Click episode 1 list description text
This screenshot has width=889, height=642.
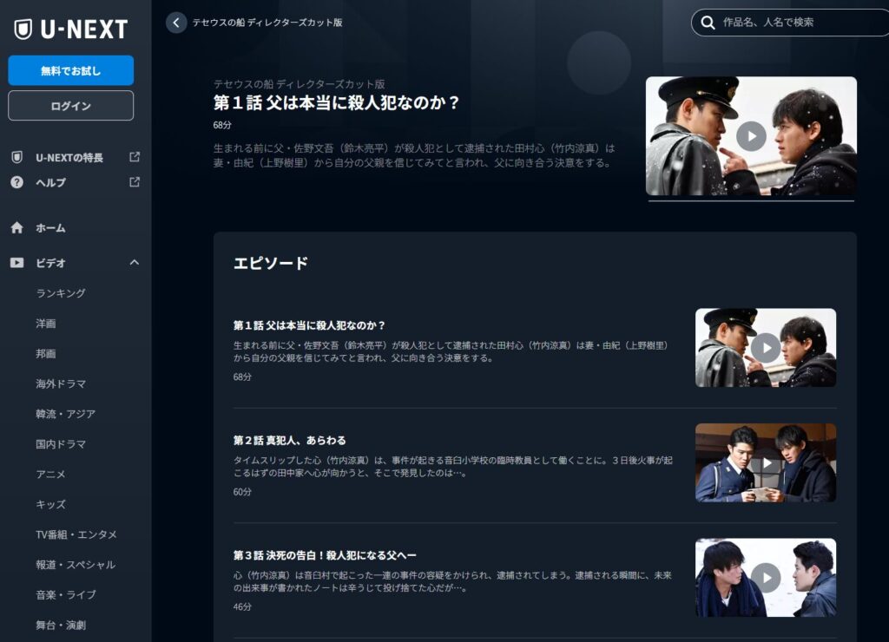451,351
